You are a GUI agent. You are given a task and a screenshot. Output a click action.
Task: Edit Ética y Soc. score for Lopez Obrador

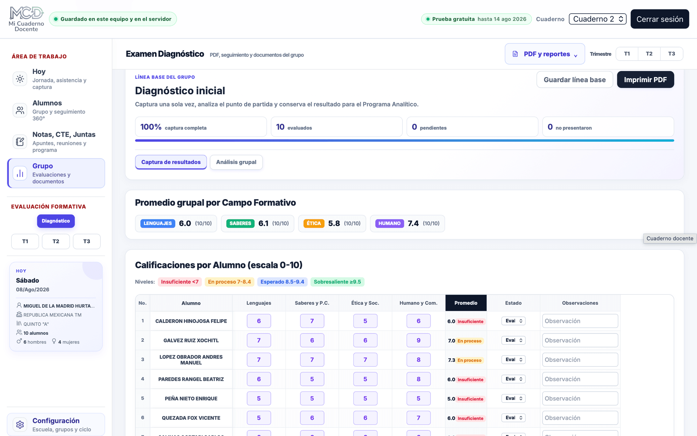[x=365, y=360]
